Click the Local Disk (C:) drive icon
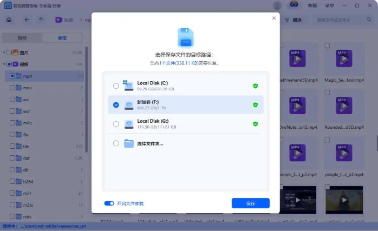Screen dimensions: 378x231 [128, 85]
